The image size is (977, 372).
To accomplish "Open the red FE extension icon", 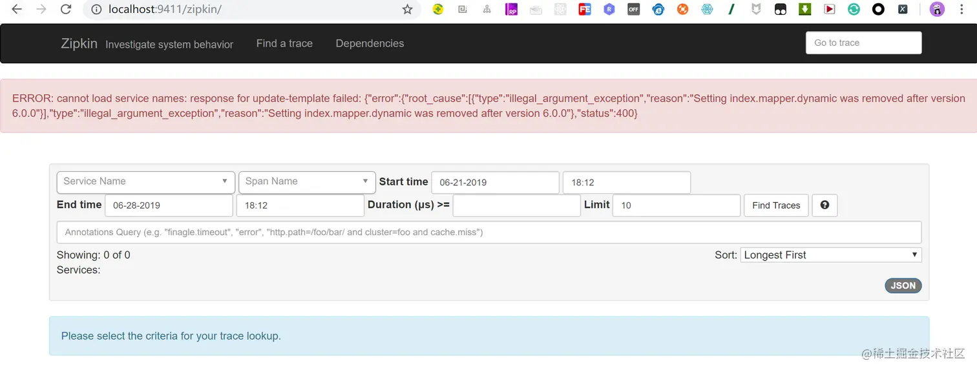I will (x=585, y=10).
